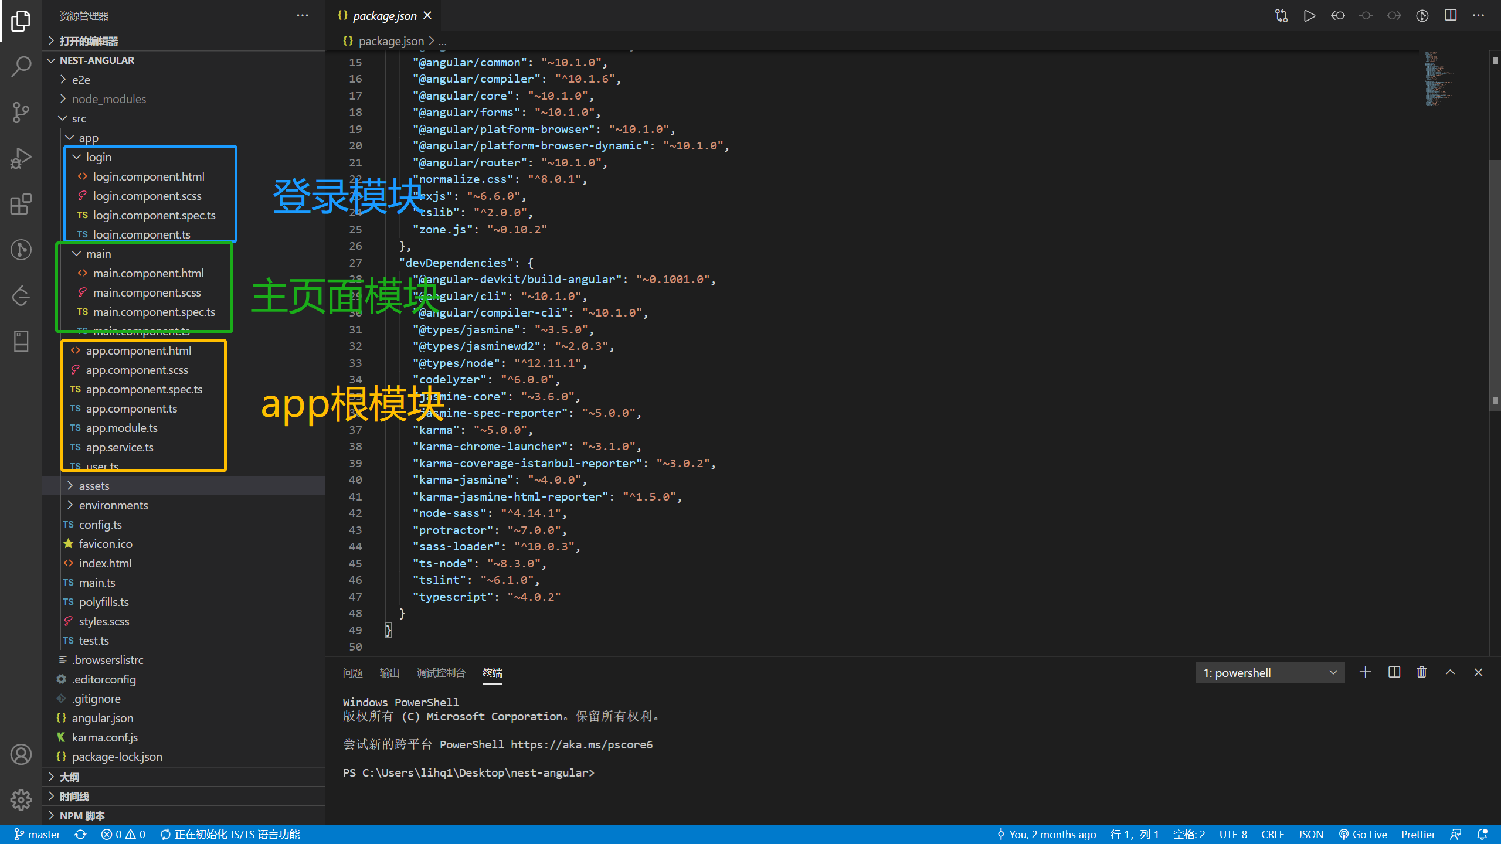1501x844 pixels.
Task: Open the powershell terminal selector dropdown
Action: [x=1269, y=673]
